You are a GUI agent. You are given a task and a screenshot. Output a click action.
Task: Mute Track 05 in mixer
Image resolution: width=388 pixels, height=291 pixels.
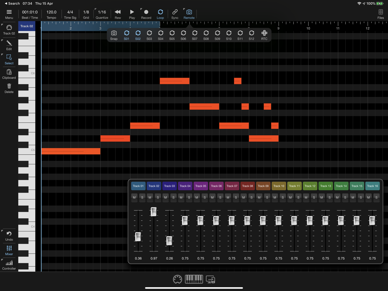click(x=197, y=198)
